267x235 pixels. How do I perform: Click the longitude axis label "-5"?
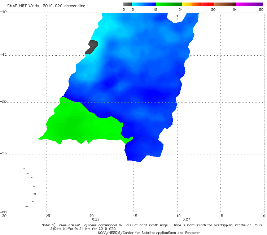tap(220, 216)
